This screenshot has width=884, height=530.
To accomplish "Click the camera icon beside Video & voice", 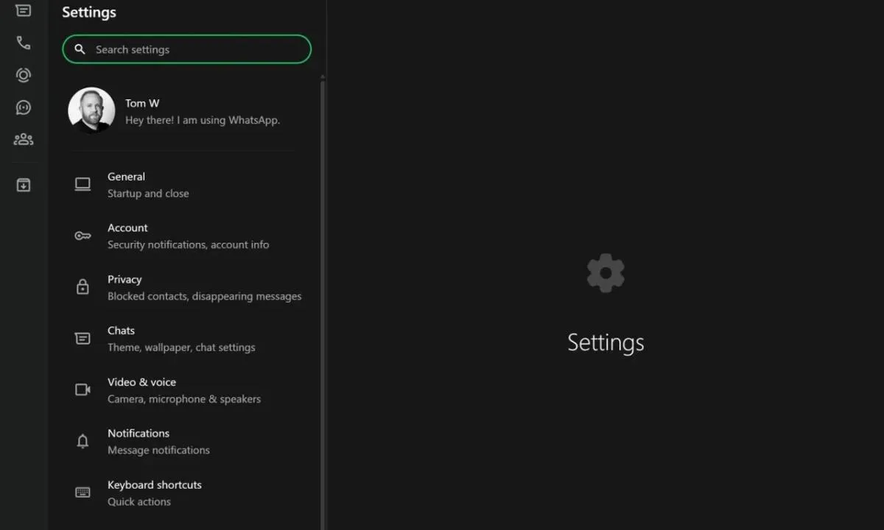I will pos(83,390).
